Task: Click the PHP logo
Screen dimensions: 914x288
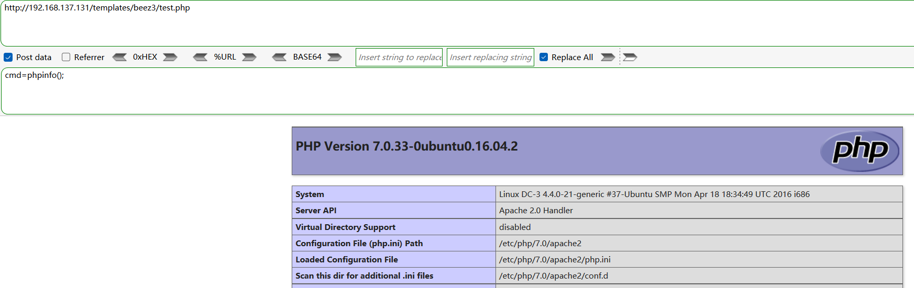Action: coord(860,151)
